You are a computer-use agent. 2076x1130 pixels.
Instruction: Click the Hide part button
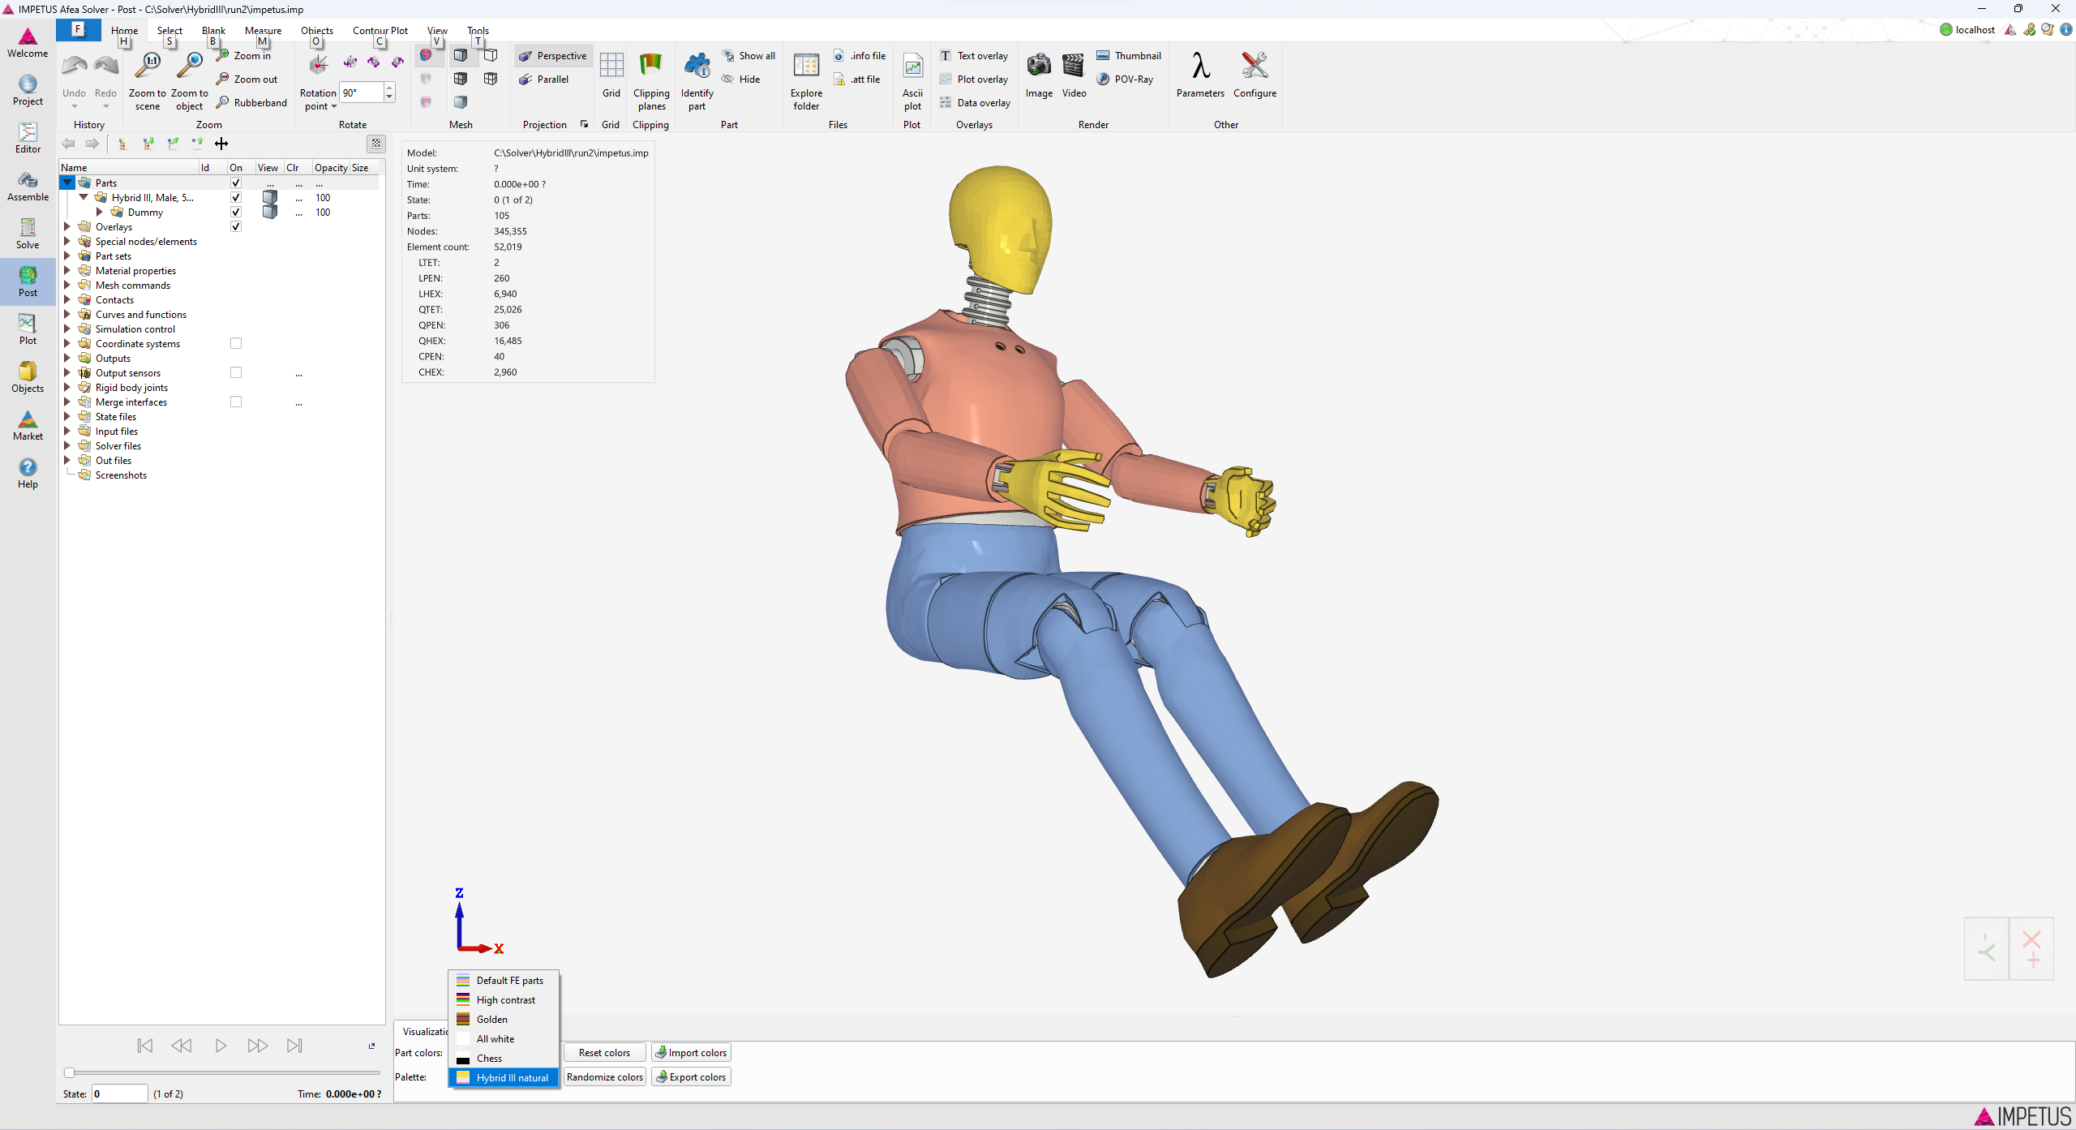[x=741, y=79]
